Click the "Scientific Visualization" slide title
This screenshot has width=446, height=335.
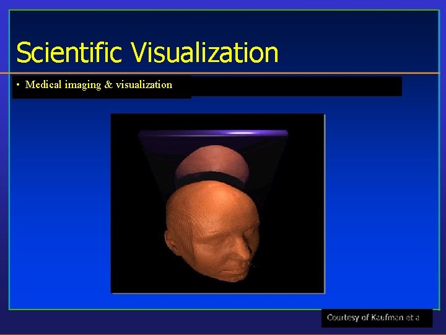pyautogui.click(x=147, y=52)
